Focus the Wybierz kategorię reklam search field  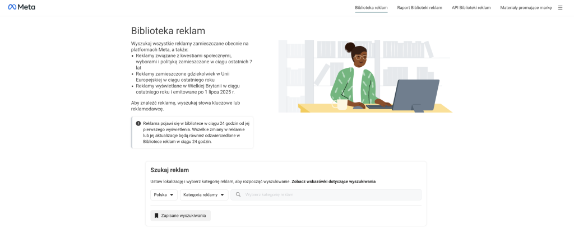click(x=326, y=195)
